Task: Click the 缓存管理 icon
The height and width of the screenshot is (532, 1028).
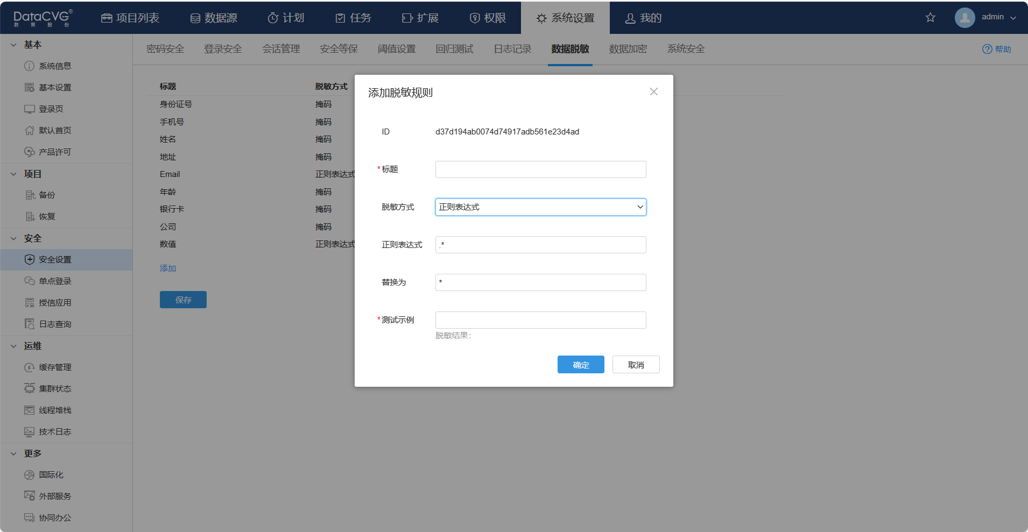Action: (x=29, y=367)
